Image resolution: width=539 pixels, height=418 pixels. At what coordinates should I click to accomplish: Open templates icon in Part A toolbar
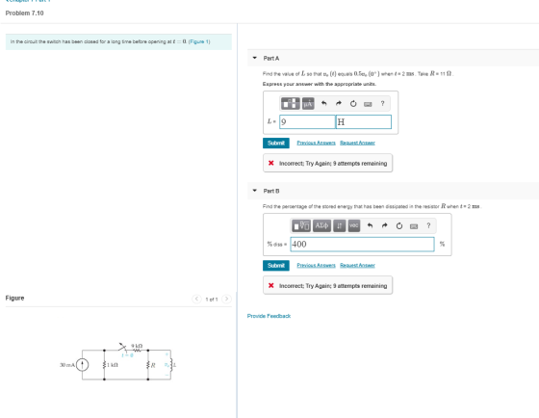(290, 103)
